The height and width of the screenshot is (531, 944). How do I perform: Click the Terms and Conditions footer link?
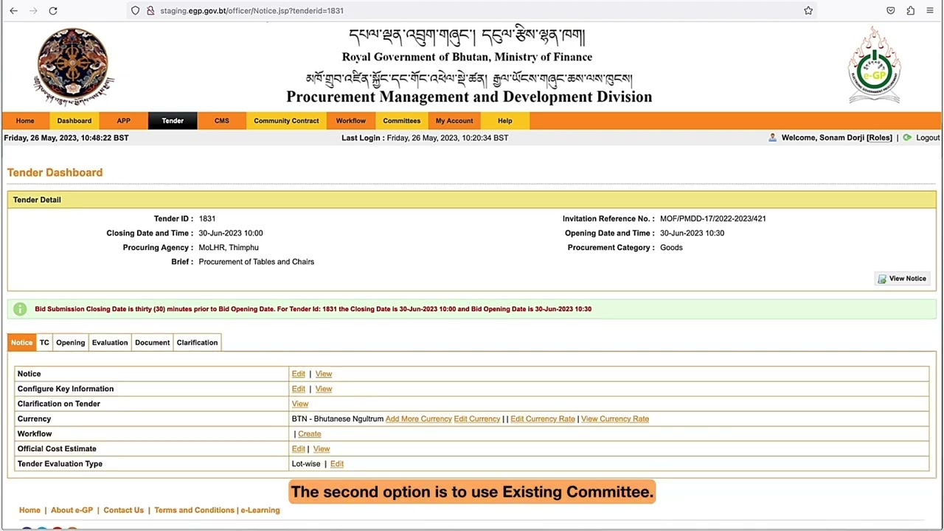(x=194, y=510)
